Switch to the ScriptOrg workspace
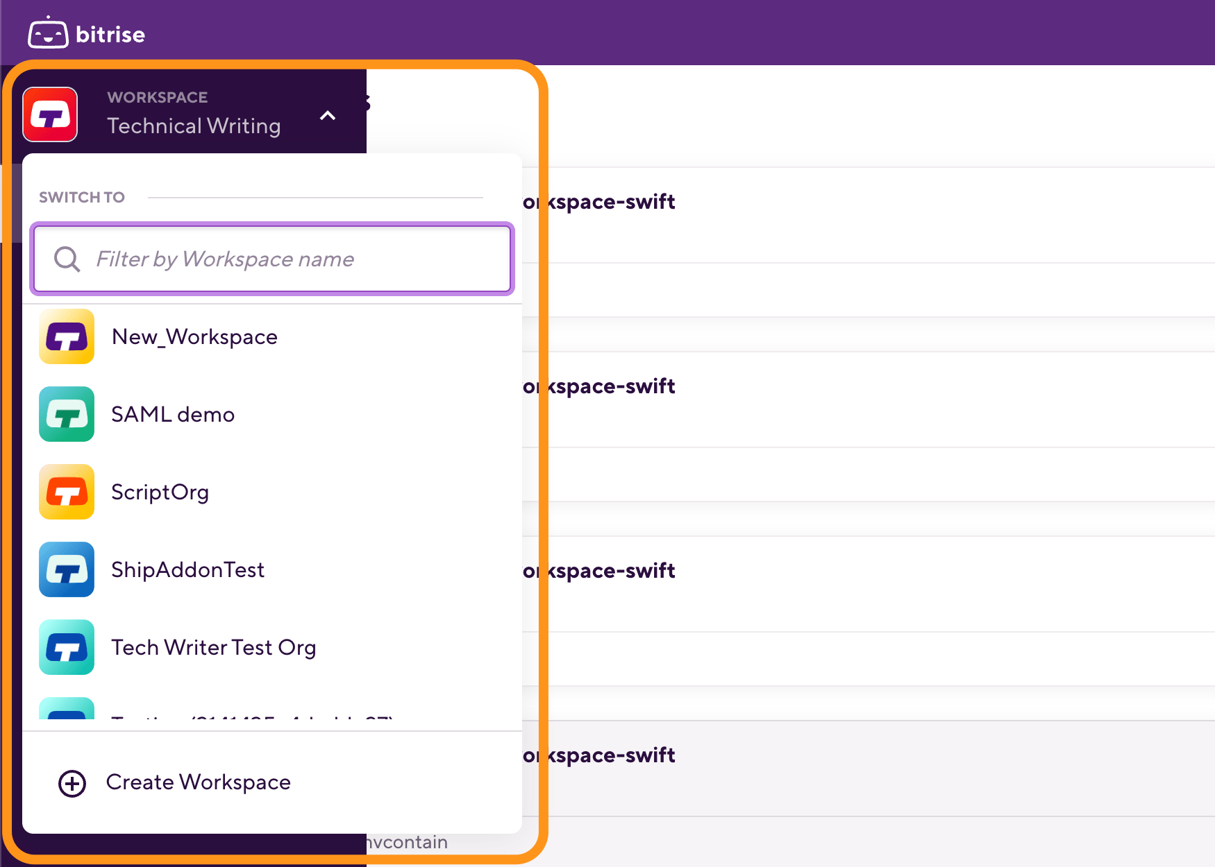This screenshot has height=867, width=1215. [x=160, y=492]
